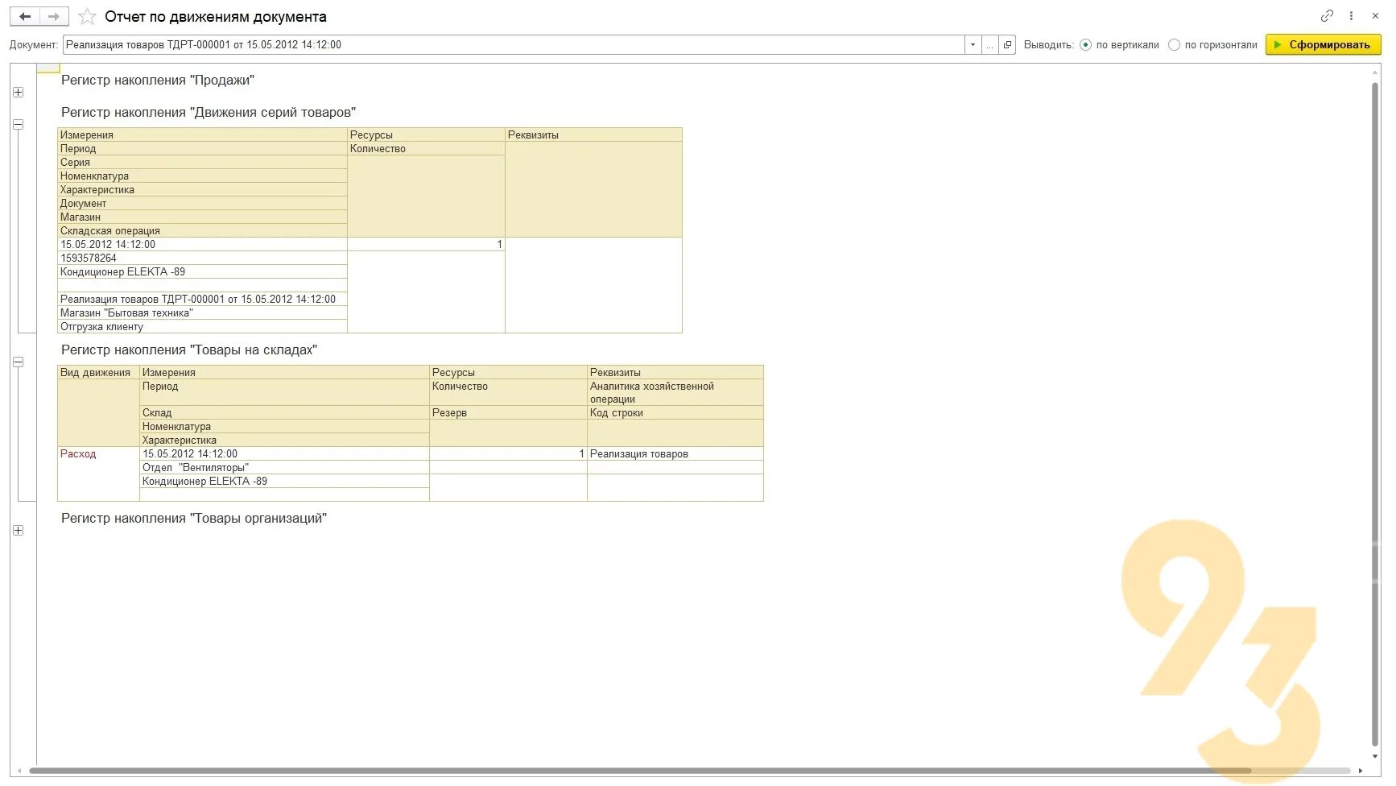Open the Документ field dropdown list
Screen dimensions: 1396x786
tap(973, 45)
